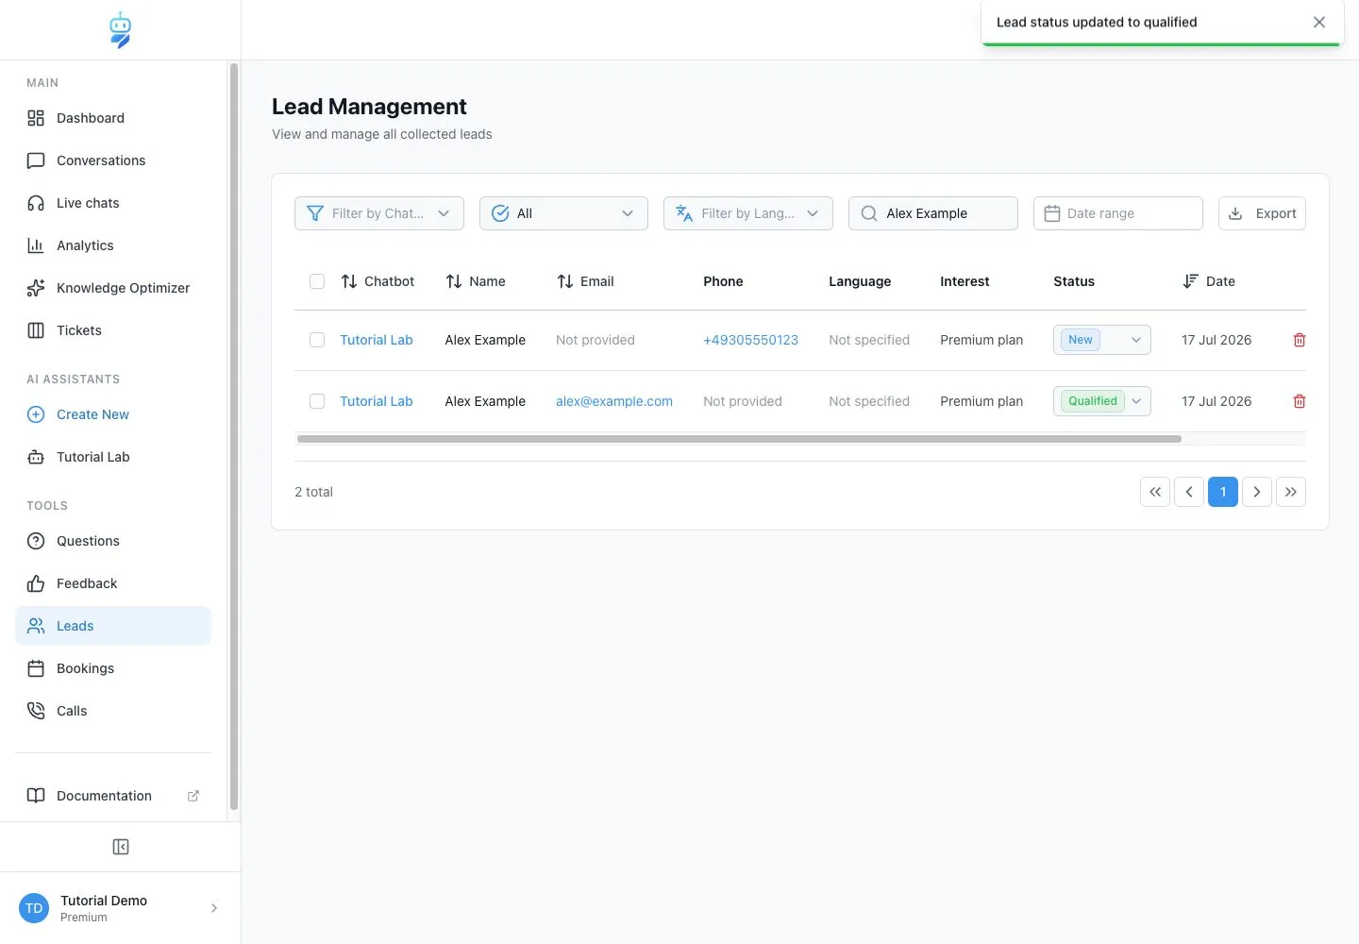Viewport: 1359px width, 944px height.
Task: Click the Export button
Action: [1262, 213]
